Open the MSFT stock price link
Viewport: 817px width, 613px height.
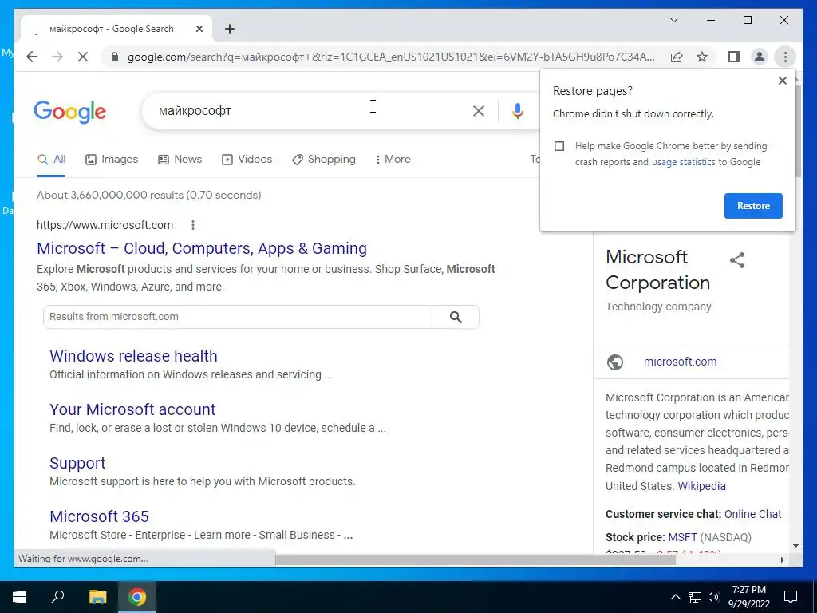click(x=682, y=537)
